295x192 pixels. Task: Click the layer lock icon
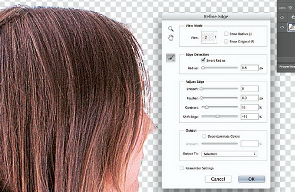click(x=291, y=7)
